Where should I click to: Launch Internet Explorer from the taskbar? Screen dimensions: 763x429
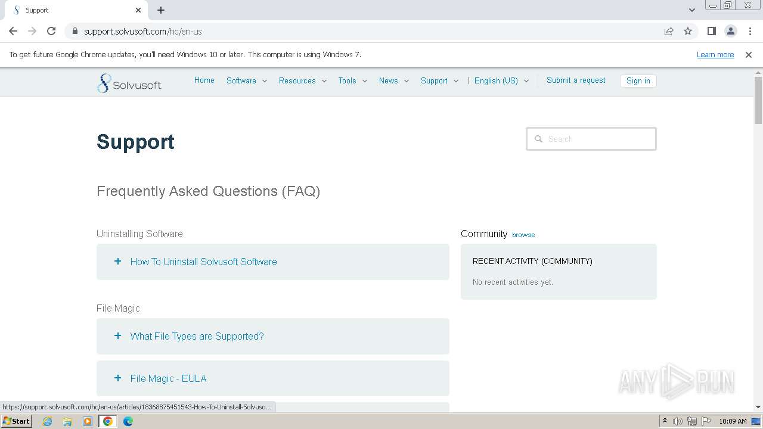click(48, 421)
